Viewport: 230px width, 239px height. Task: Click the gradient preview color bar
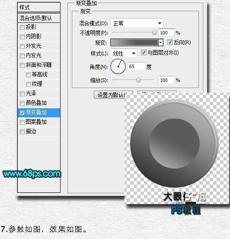coord(134,43)
